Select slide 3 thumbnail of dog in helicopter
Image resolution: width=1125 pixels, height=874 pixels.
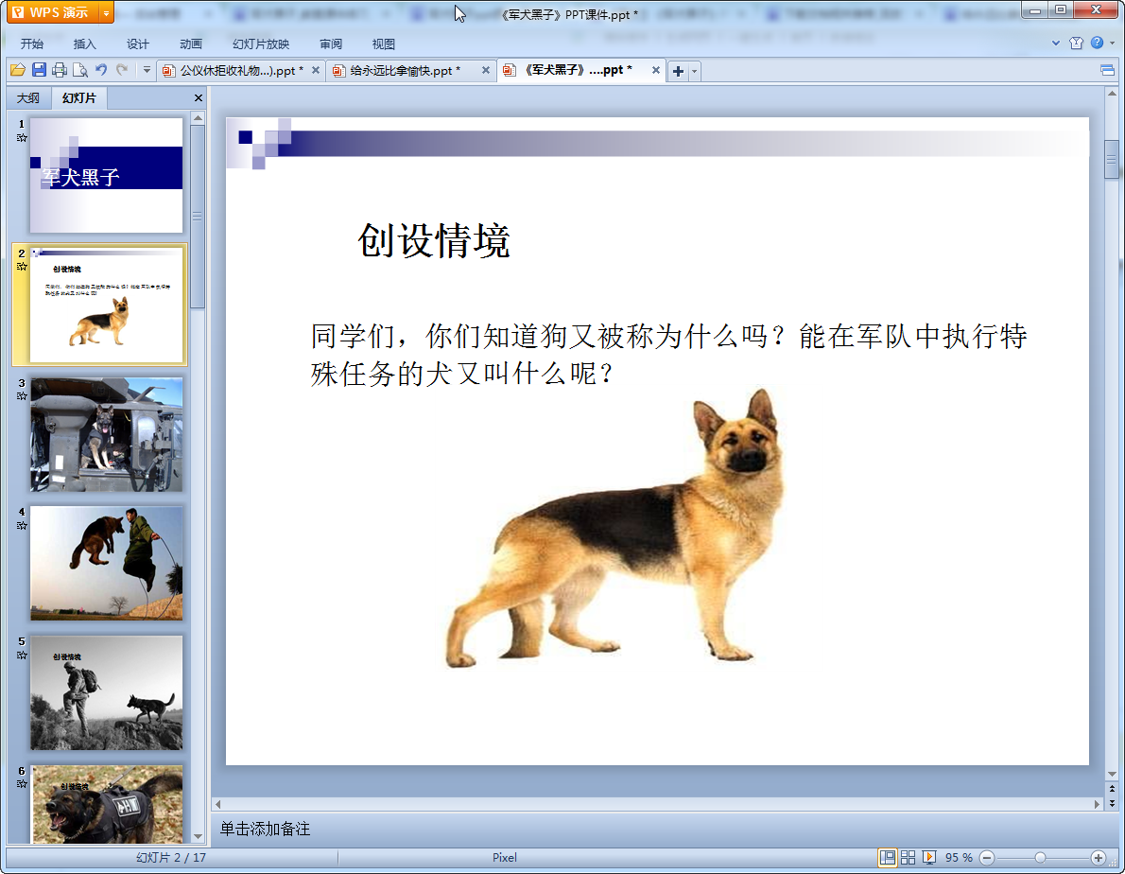click(x=106, y=434)
